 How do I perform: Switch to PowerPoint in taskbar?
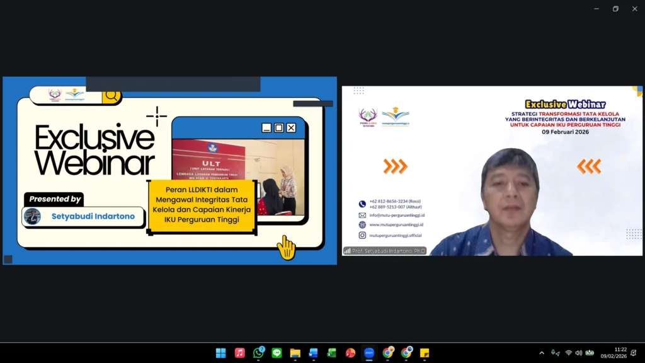350,353
